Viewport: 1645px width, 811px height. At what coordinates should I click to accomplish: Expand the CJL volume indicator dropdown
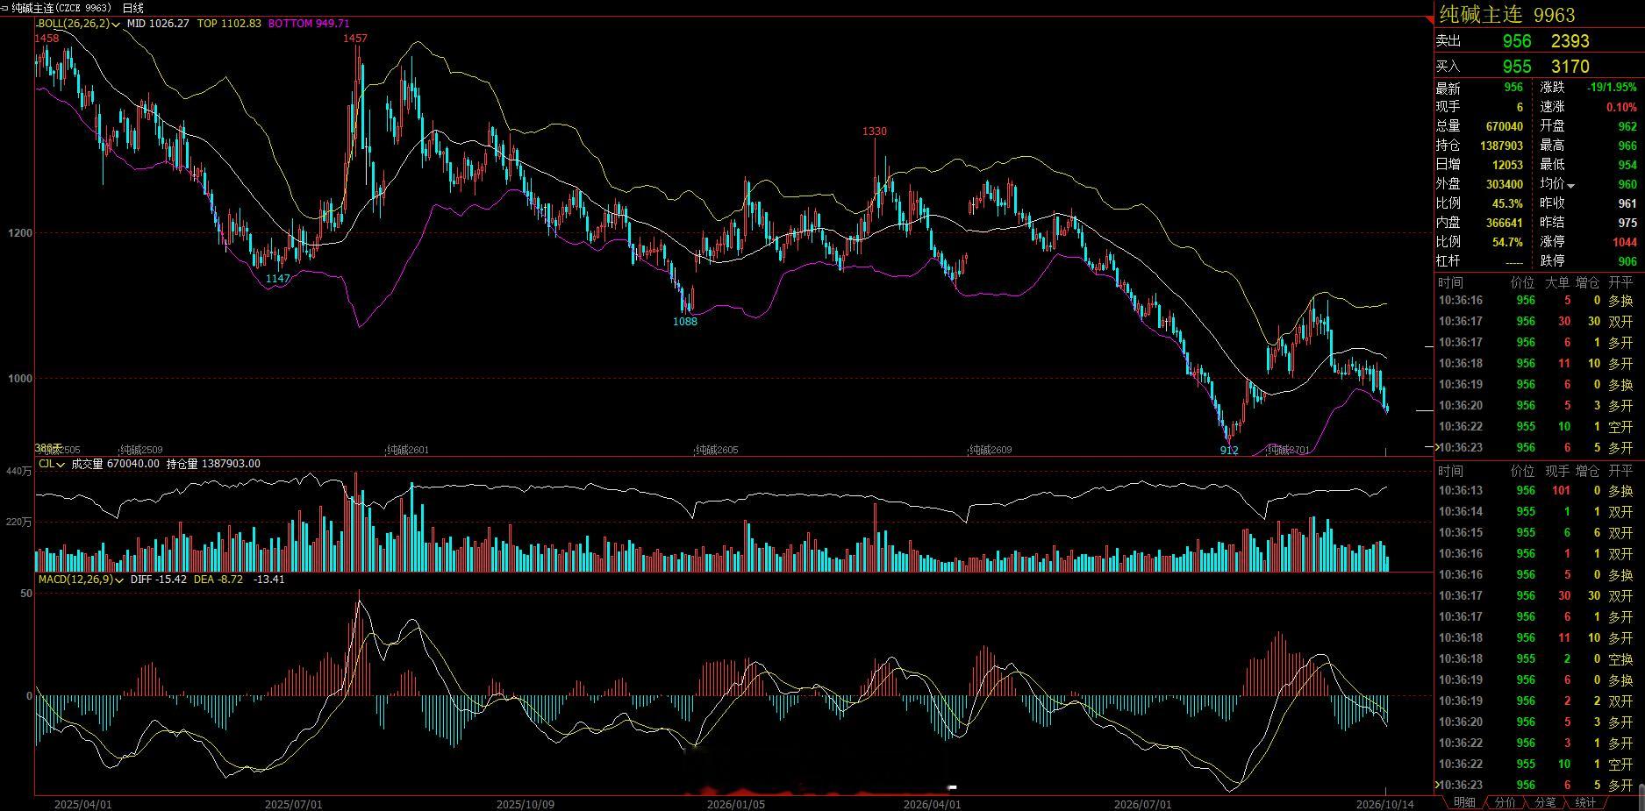point(61,465)
